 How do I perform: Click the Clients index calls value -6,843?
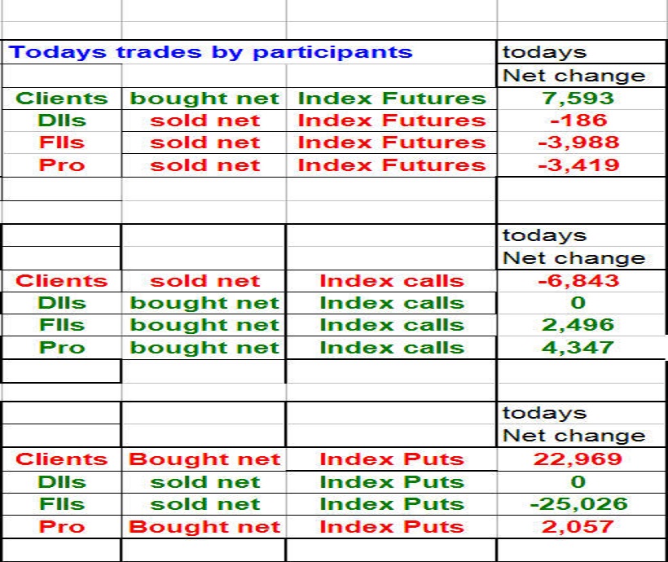[x=578, y=281]
